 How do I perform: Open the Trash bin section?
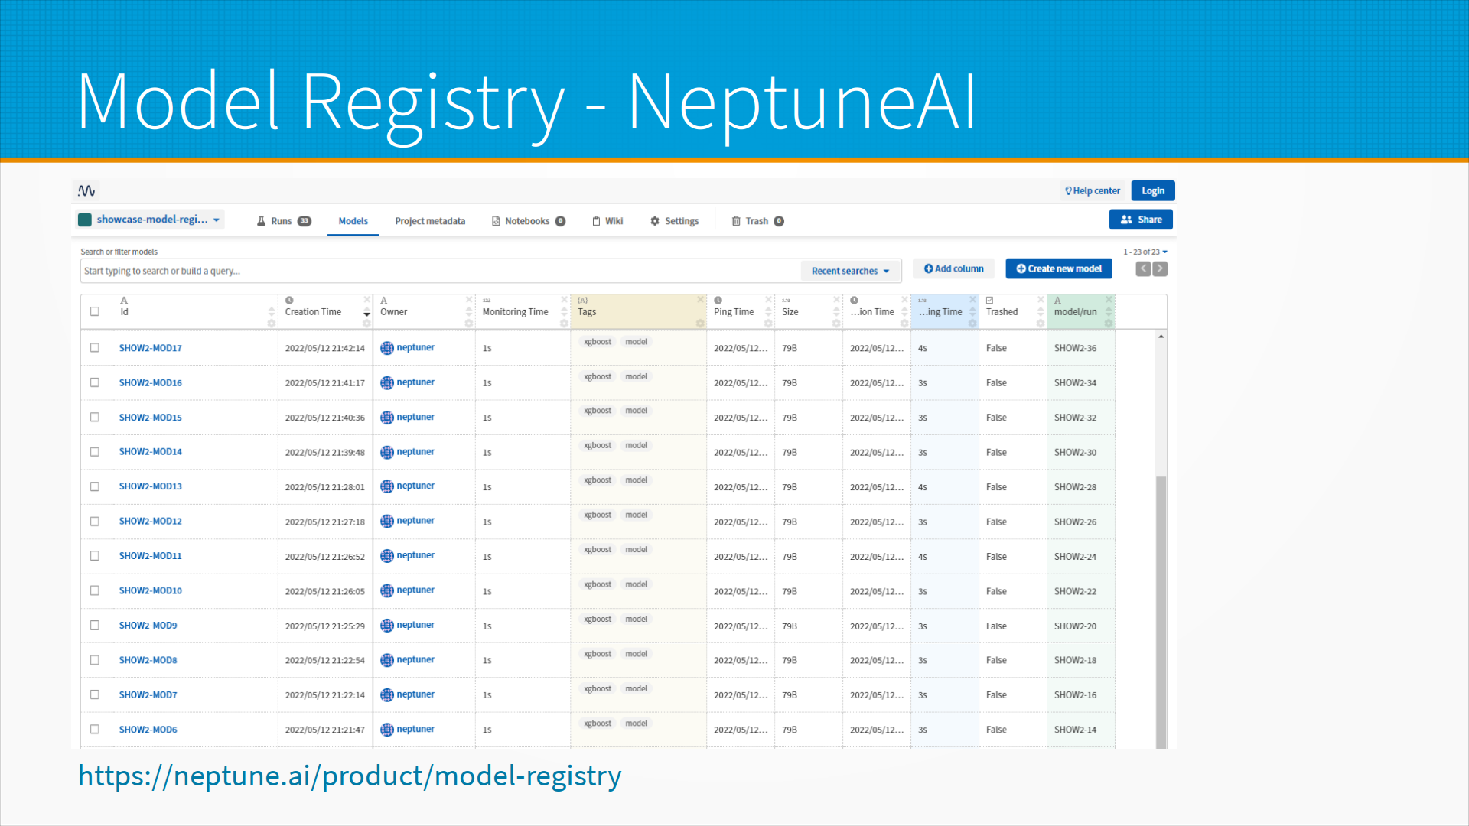[x=757, y=221]
